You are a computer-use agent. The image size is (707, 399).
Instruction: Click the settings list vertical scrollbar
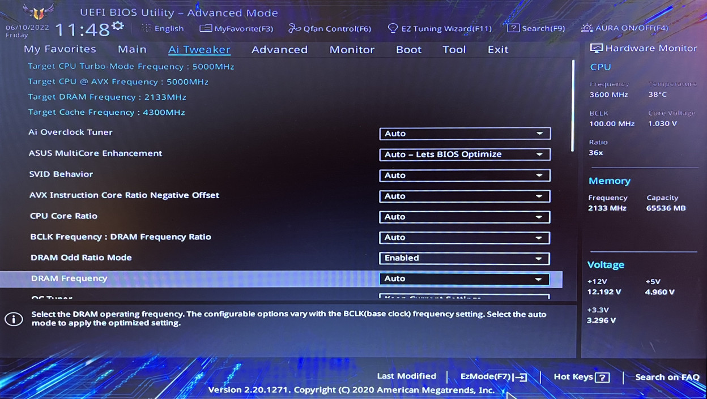(573, 105)
